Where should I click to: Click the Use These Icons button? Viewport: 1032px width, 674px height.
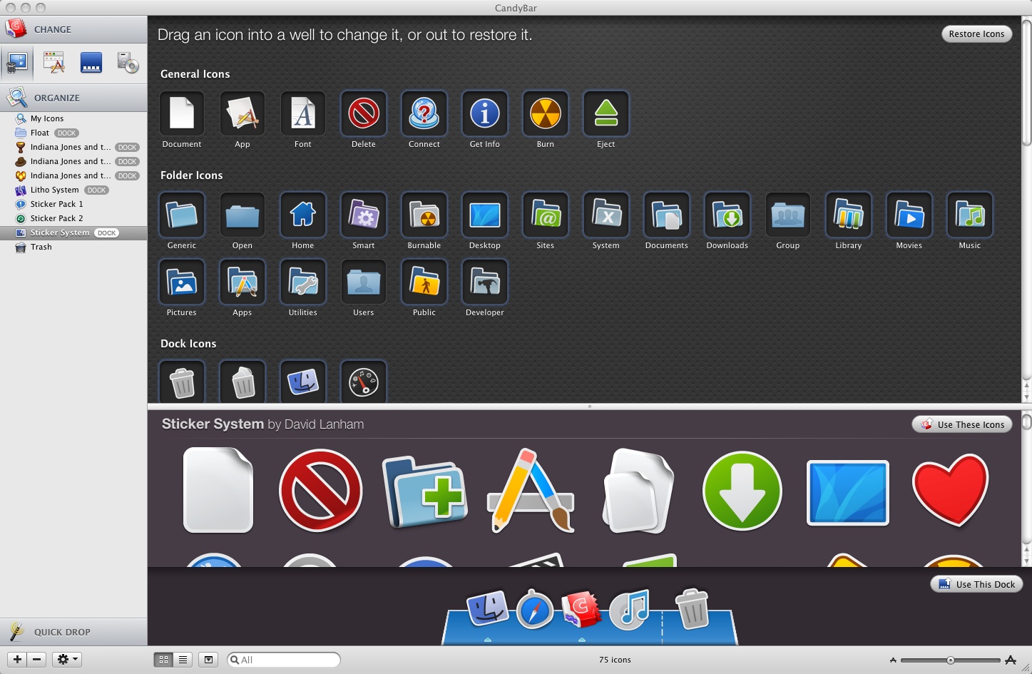pyautogui.click(x=962, y=424)
